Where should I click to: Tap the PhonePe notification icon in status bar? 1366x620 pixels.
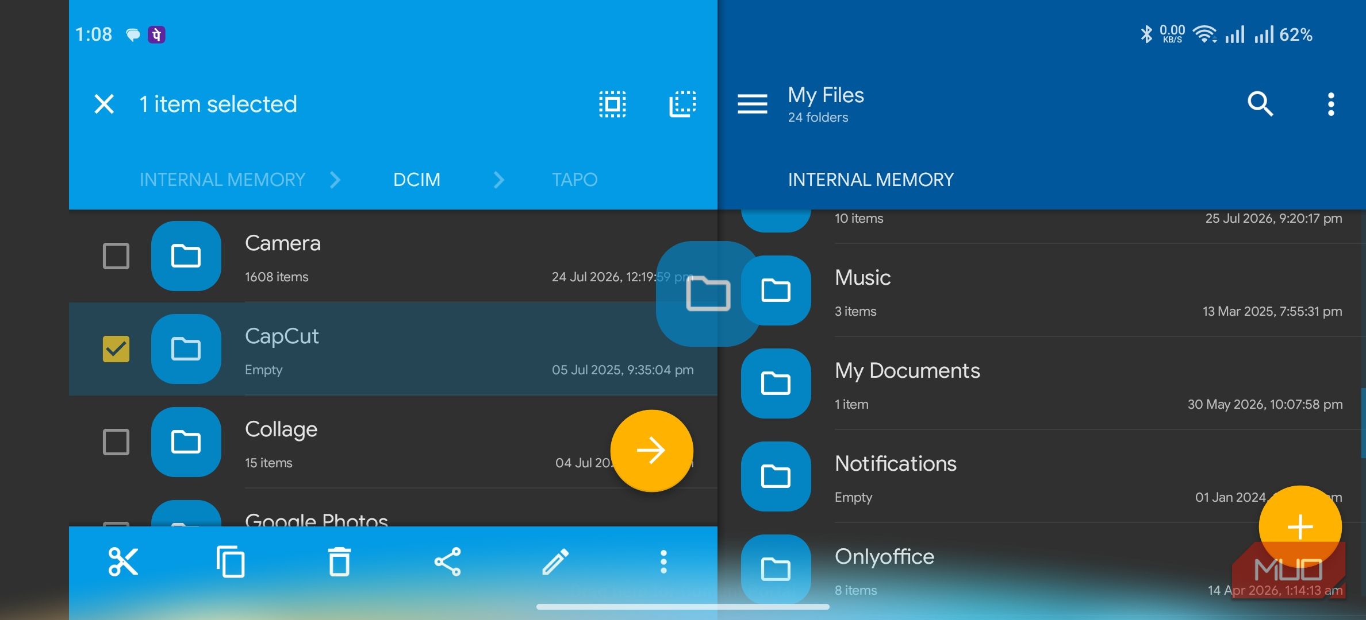[x=156, y=34]
